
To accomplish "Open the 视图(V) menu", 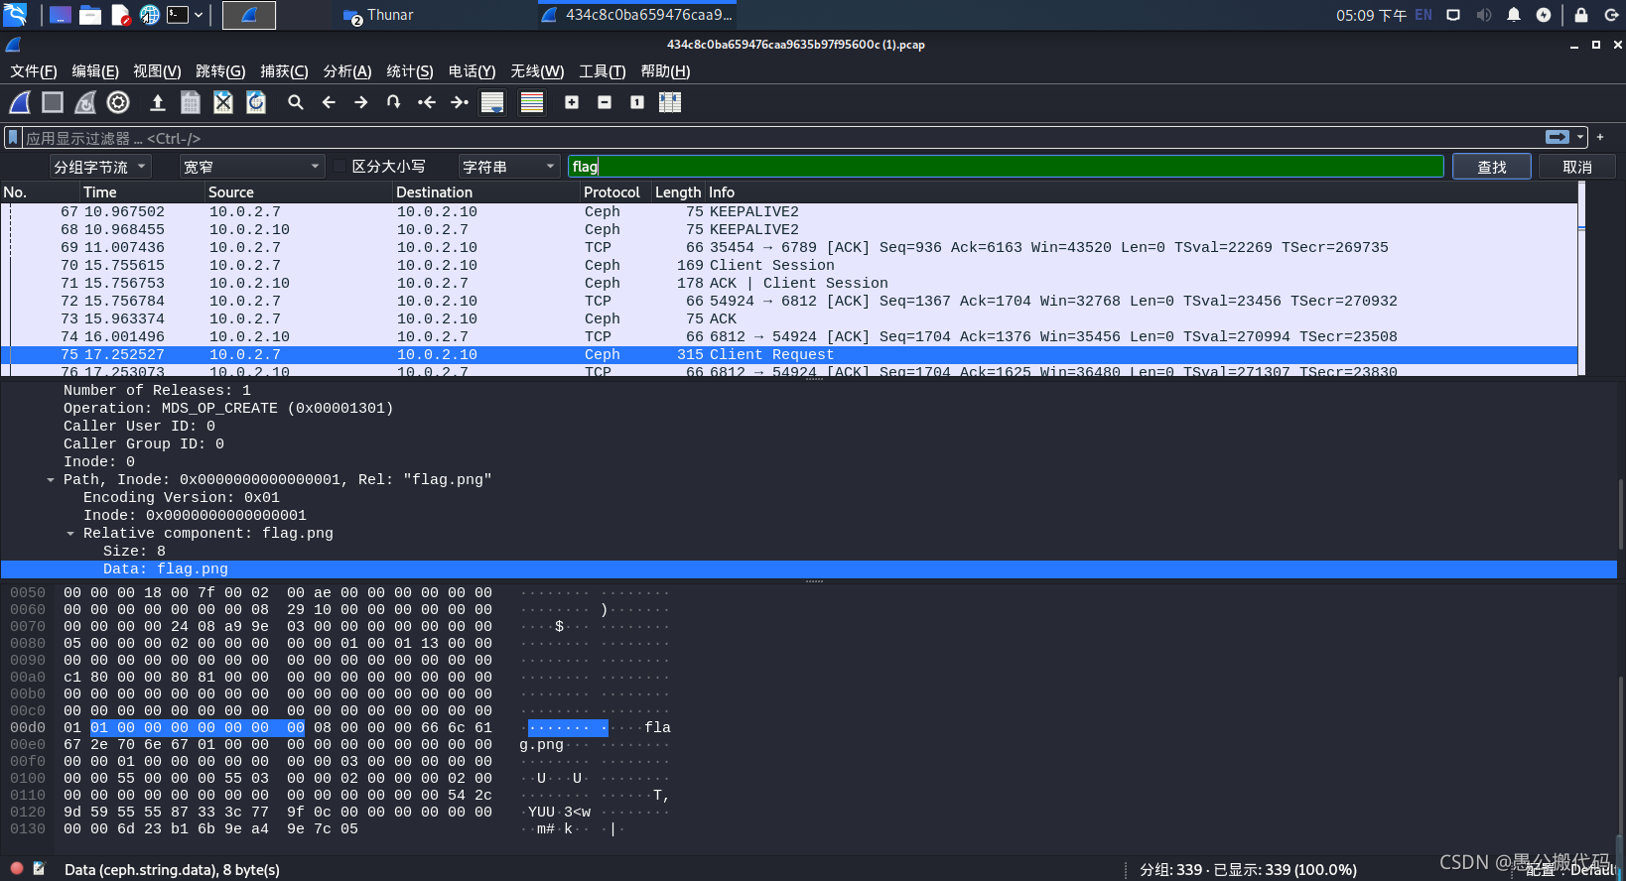I will (x=157, y=71).
